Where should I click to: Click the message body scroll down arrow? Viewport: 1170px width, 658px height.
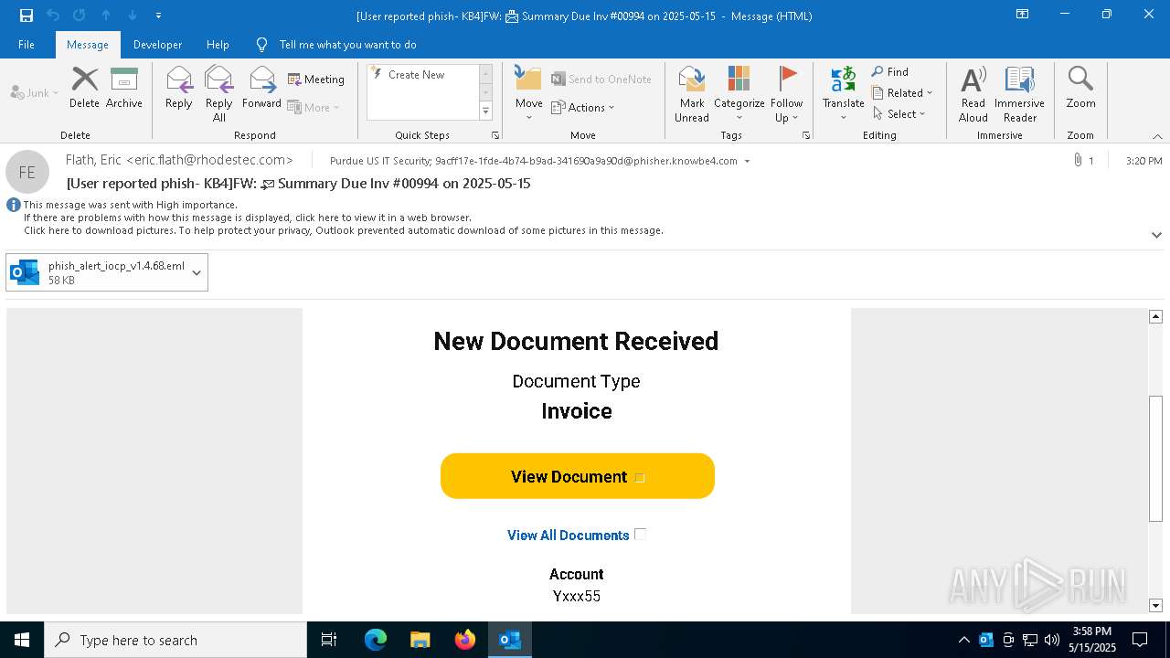point(1155,605)
